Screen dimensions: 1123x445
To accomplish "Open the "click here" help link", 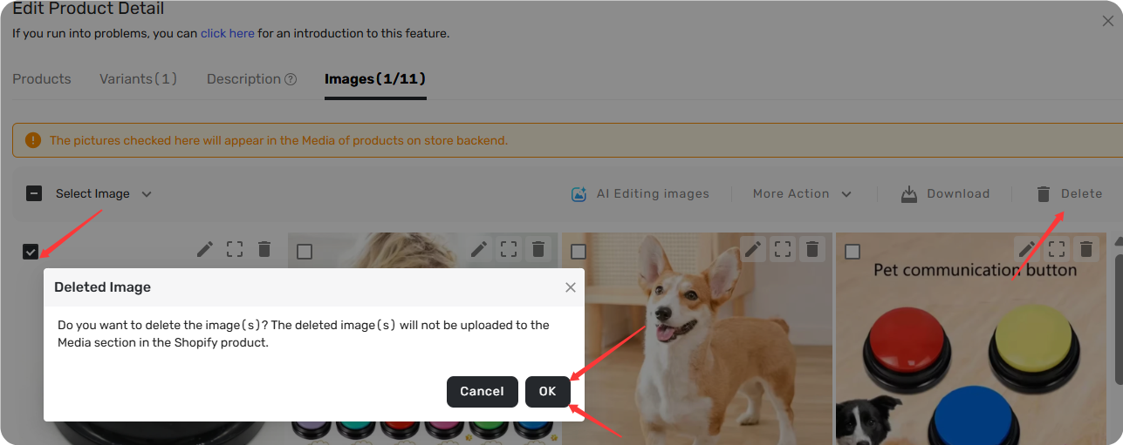I will (x=228, y=34).
